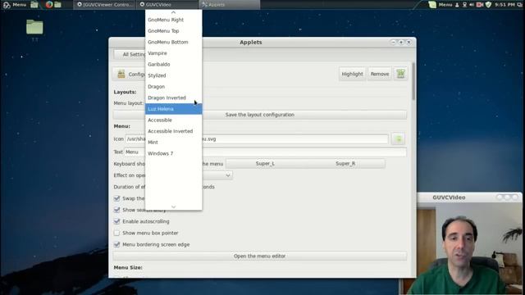
Task: Click the Highlight button
Action: [352, 74]
